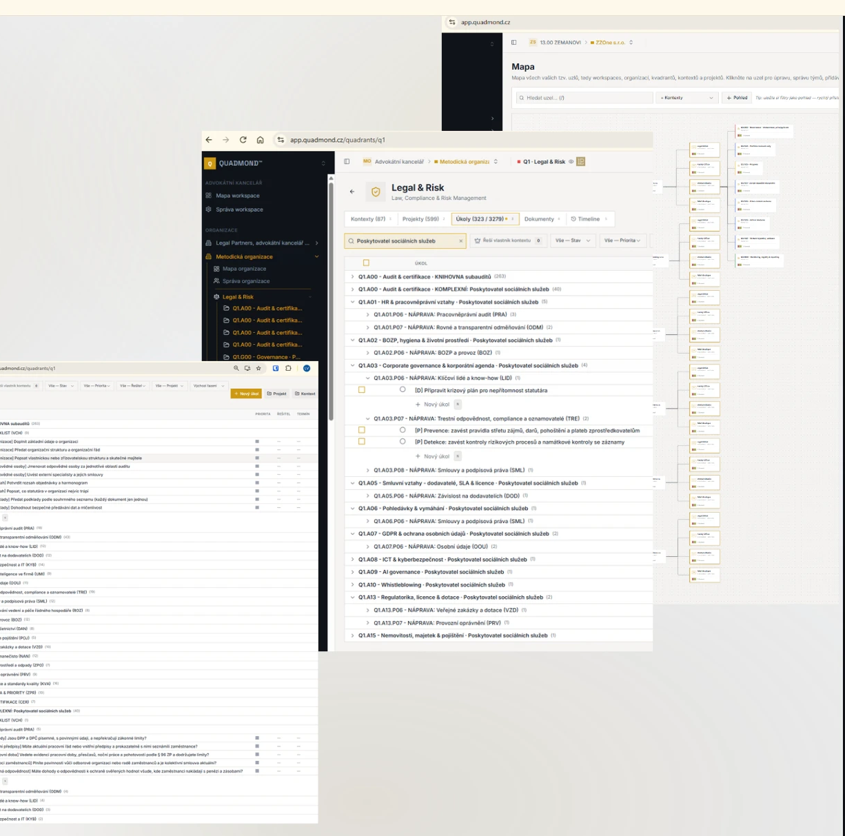Expand 'Q1.A00 - Audit & certifikace - KNIHOVNA subauditů' row
The height and width of the screenshot is (836, 845).
(353, 276)
